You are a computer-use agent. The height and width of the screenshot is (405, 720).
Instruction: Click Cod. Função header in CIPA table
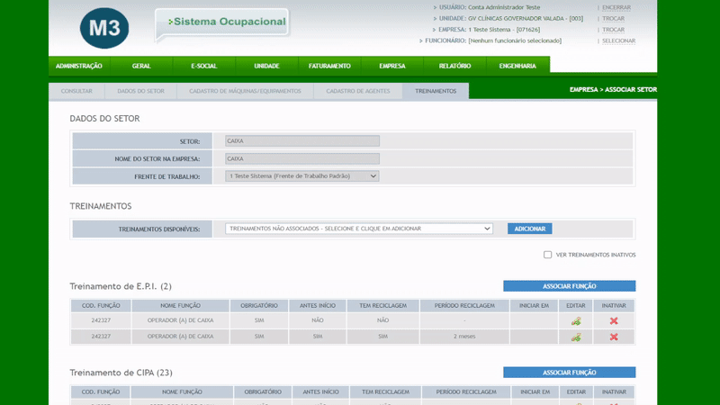[101, 391]
